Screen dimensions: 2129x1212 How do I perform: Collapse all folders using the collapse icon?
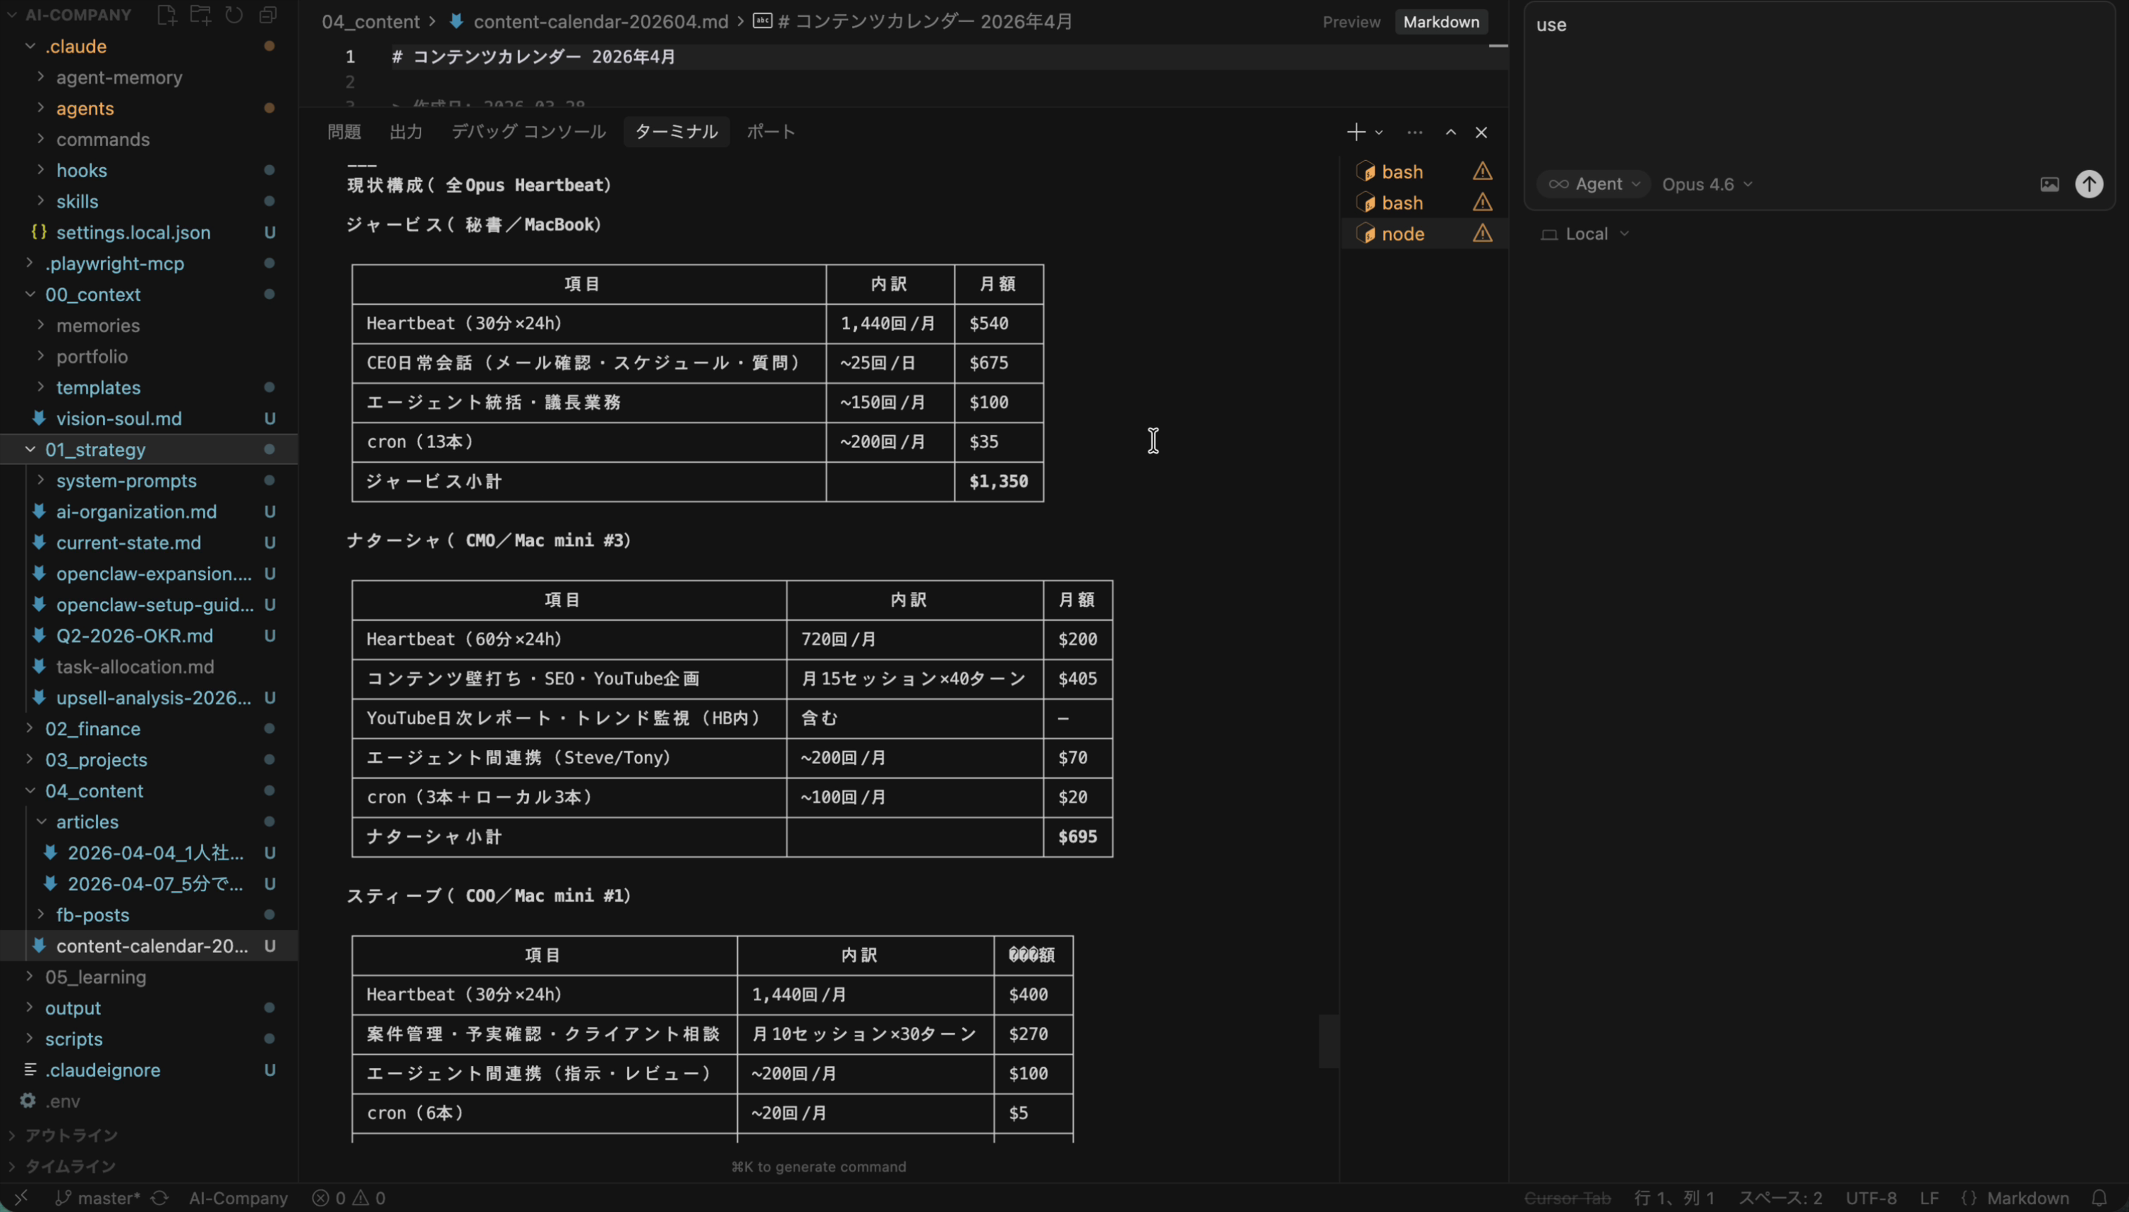pos(267,14)
